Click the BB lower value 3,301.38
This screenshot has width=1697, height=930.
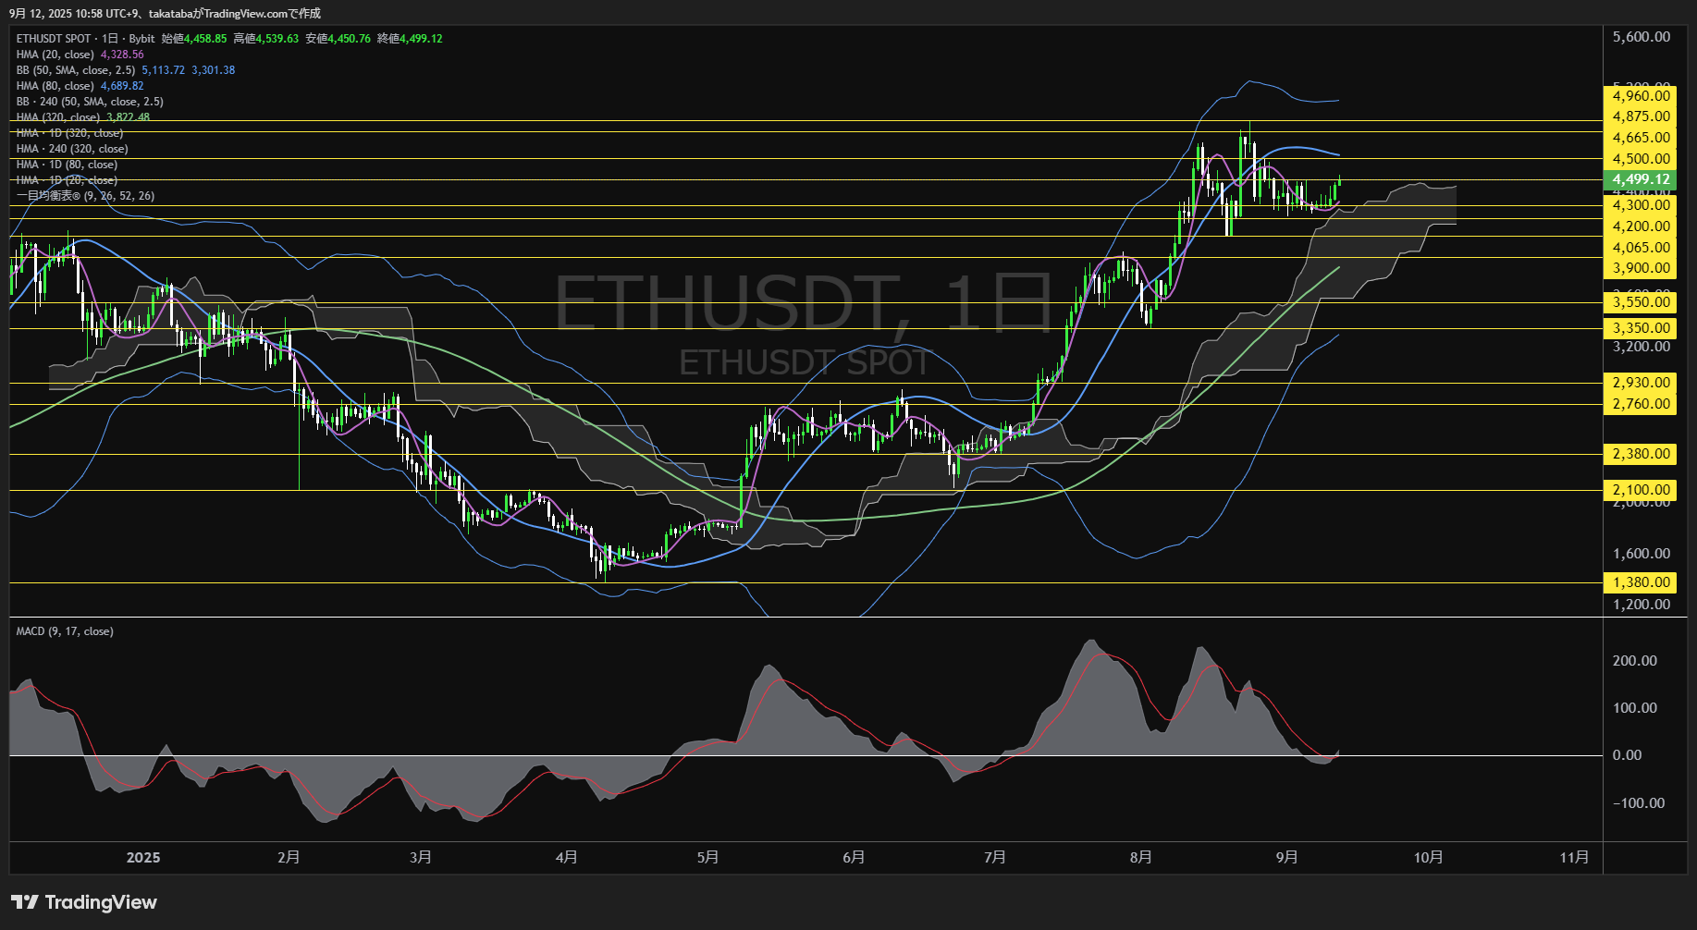pos(214,70)
